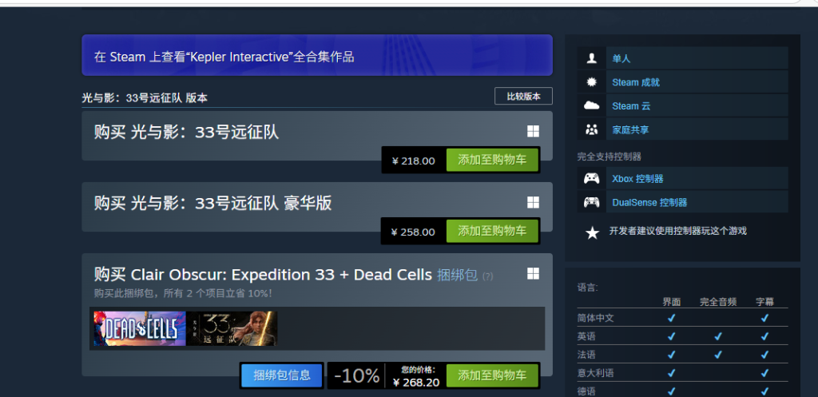
Task: Click the 比较版本 compare editions button
Action: click(x=523, y=97)
